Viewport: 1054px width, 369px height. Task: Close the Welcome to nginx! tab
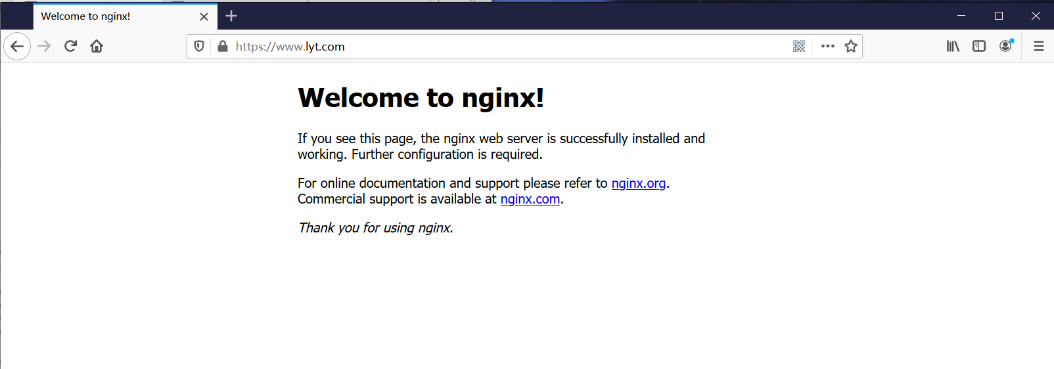coord(204,16)
